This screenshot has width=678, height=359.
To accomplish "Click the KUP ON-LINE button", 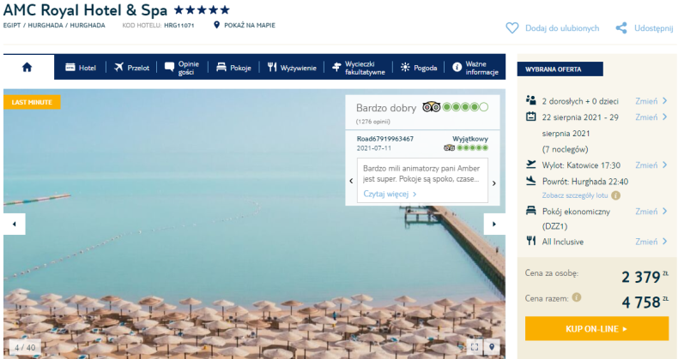I will coord(596,329).
